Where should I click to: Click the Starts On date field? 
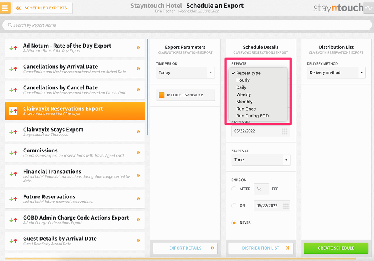tap(261, 131)
